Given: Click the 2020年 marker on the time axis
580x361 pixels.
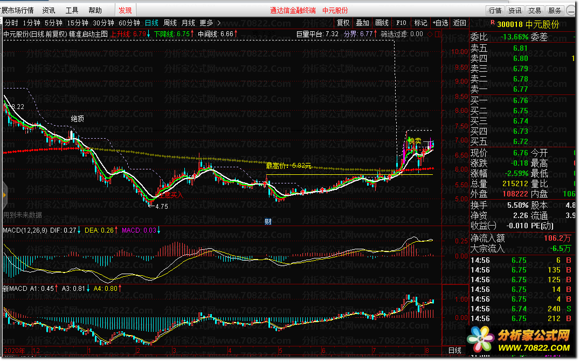Looking at the screenshot, I should [x=15, y=351].
